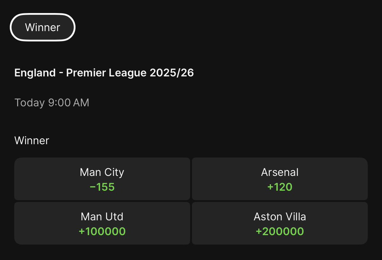
Task: Select the Winner market tab
Action: [x=43, y=27]
